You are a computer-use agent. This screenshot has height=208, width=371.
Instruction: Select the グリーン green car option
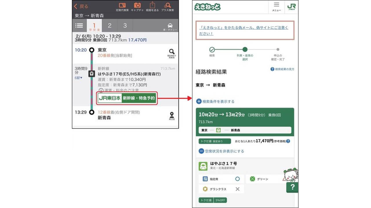[264, 179]
